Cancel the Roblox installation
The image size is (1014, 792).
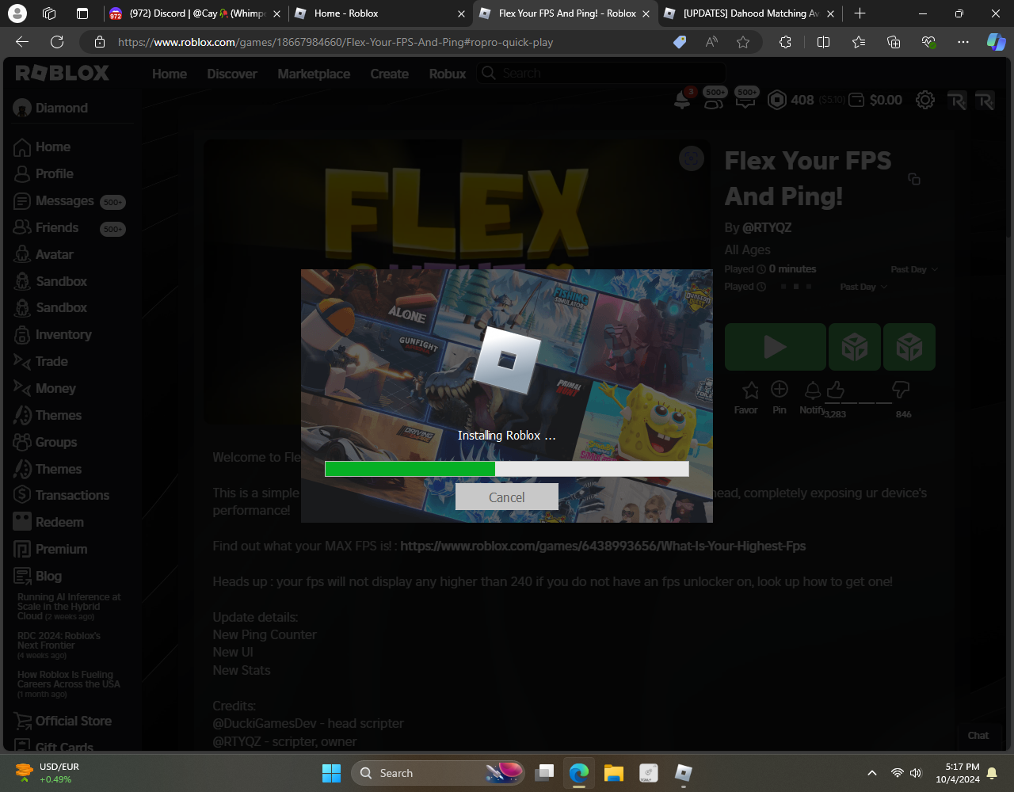[507, 497]
